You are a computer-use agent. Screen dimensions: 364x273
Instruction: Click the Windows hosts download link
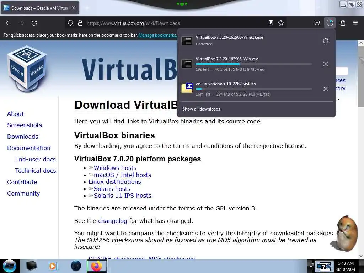coord(115,168)
